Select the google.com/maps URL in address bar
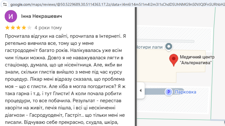The height and width of the screenshot is (126, 225). 117,4
